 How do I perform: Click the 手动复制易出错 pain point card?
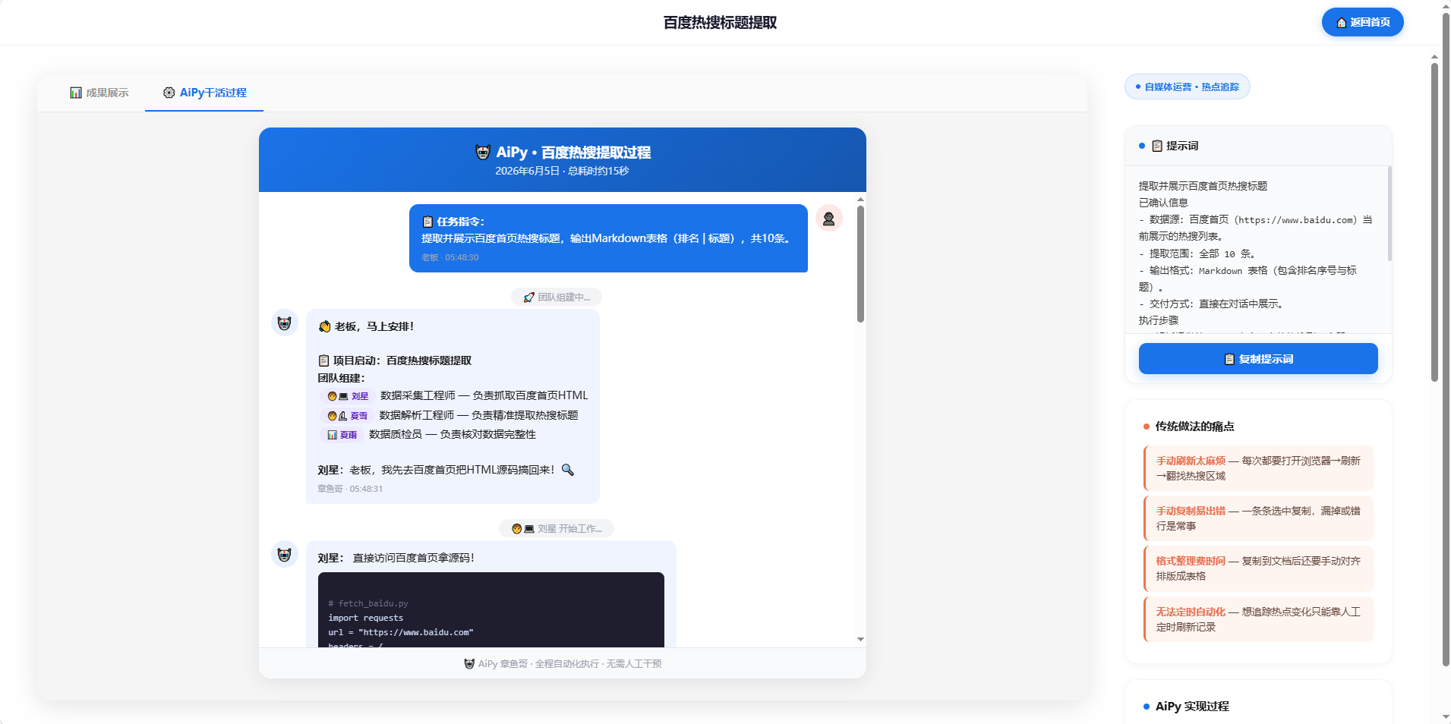pos(1258,518)
